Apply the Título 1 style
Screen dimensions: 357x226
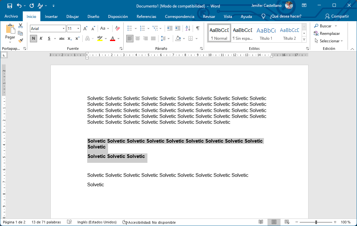point(266,33)
